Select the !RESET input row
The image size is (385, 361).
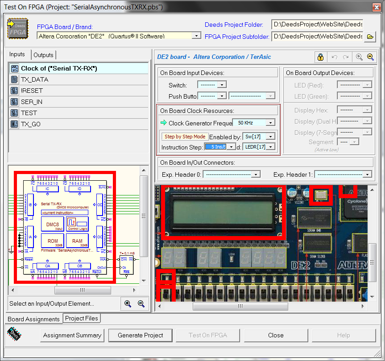pos(79,91)
